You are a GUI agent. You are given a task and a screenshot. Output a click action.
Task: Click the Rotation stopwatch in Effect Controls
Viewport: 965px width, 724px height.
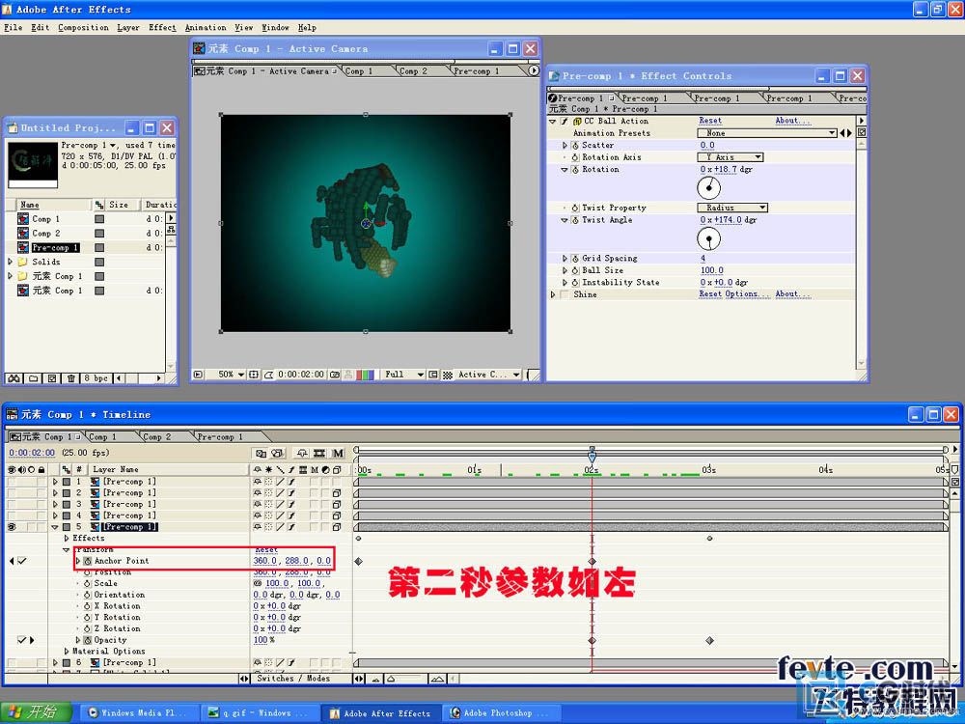(x=575, y=169)
